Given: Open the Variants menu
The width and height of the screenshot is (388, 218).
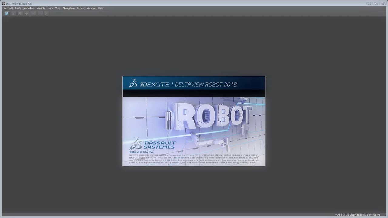Looking at the screenshot, I should [x=41, y=8].
